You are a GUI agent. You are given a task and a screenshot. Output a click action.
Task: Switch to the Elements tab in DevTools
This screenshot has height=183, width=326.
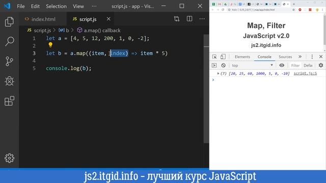(x=242, y=56)
